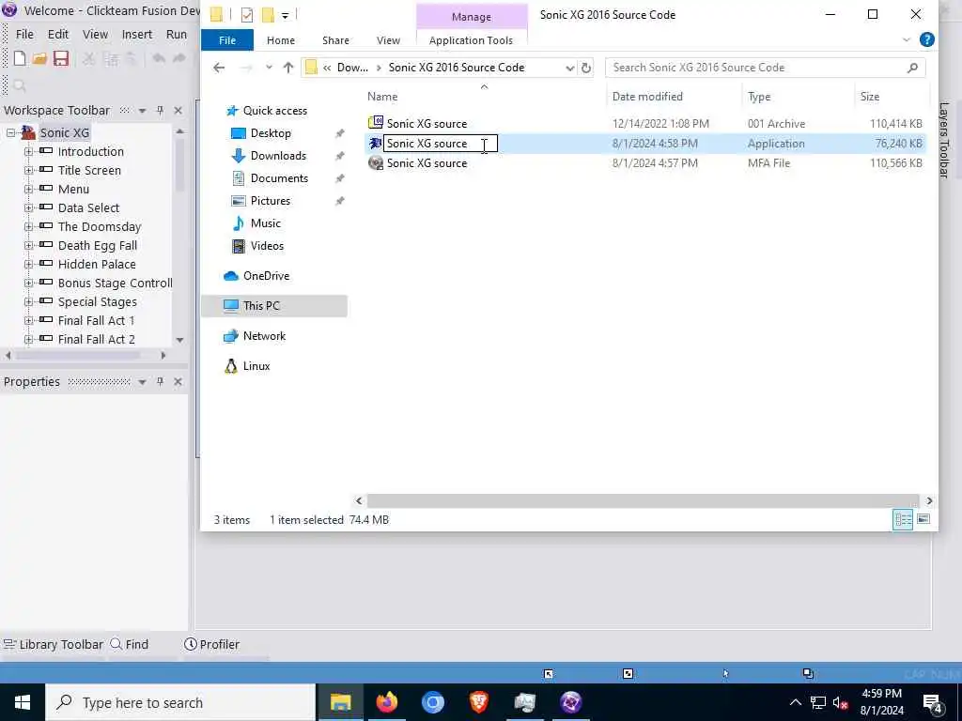This screenshot has height=721, width=962.
Task: Close the Workspace Toolbar panel
Action: pos(178,111)
